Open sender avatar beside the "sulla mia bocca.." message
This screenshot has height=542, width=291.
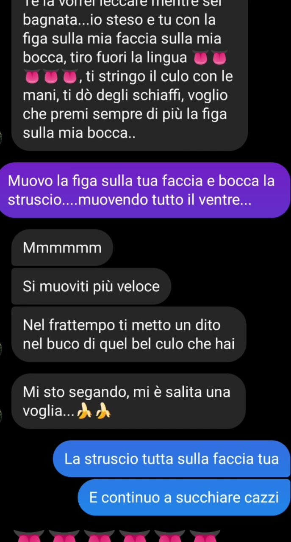(1, 138)
